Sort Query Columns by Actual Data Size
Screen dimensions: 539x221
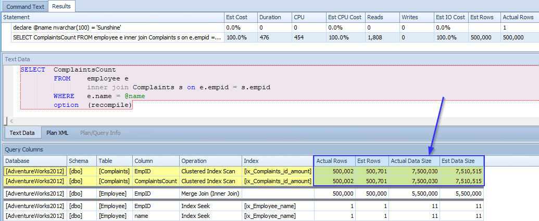(x=412, y=161)
